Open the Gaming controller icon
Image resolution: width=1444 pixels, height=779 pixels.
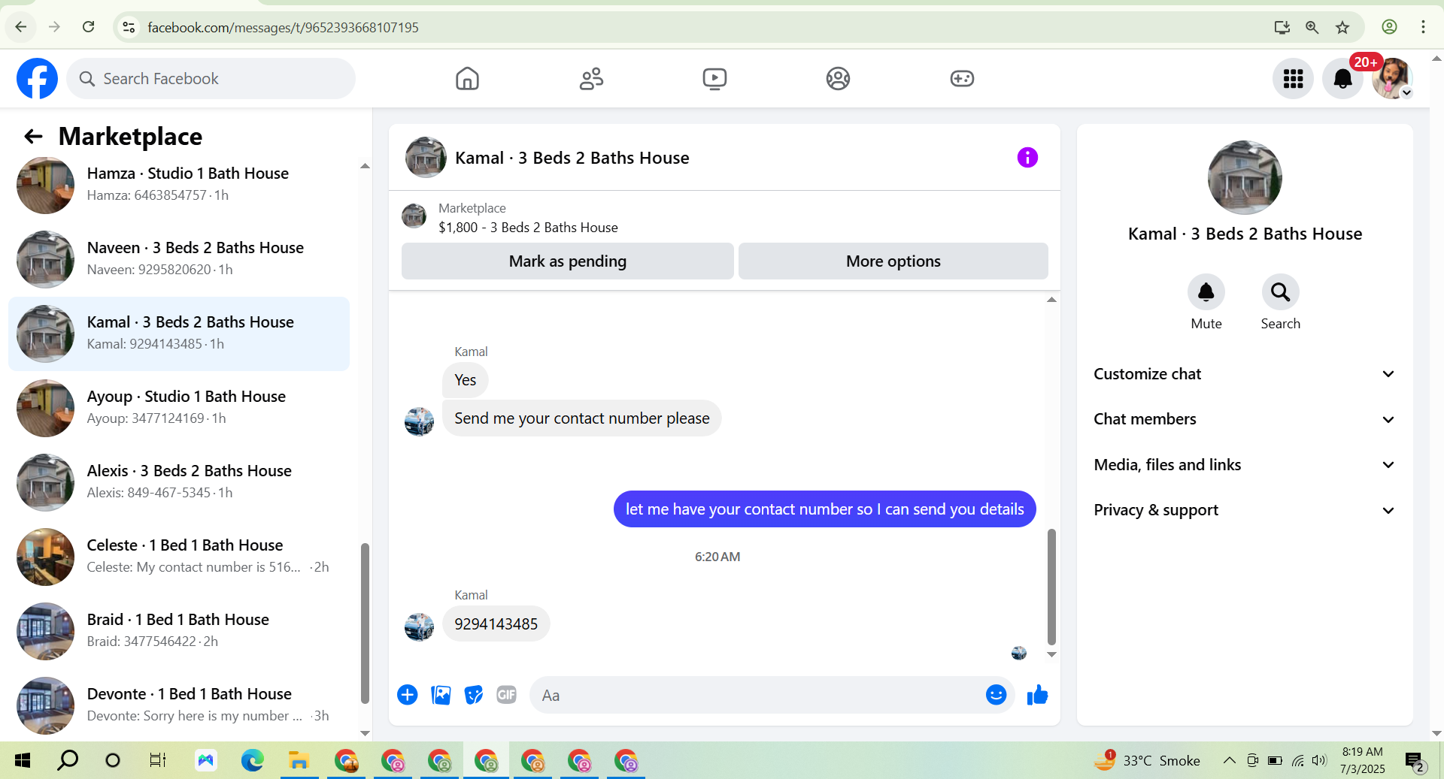click(962, 78)
